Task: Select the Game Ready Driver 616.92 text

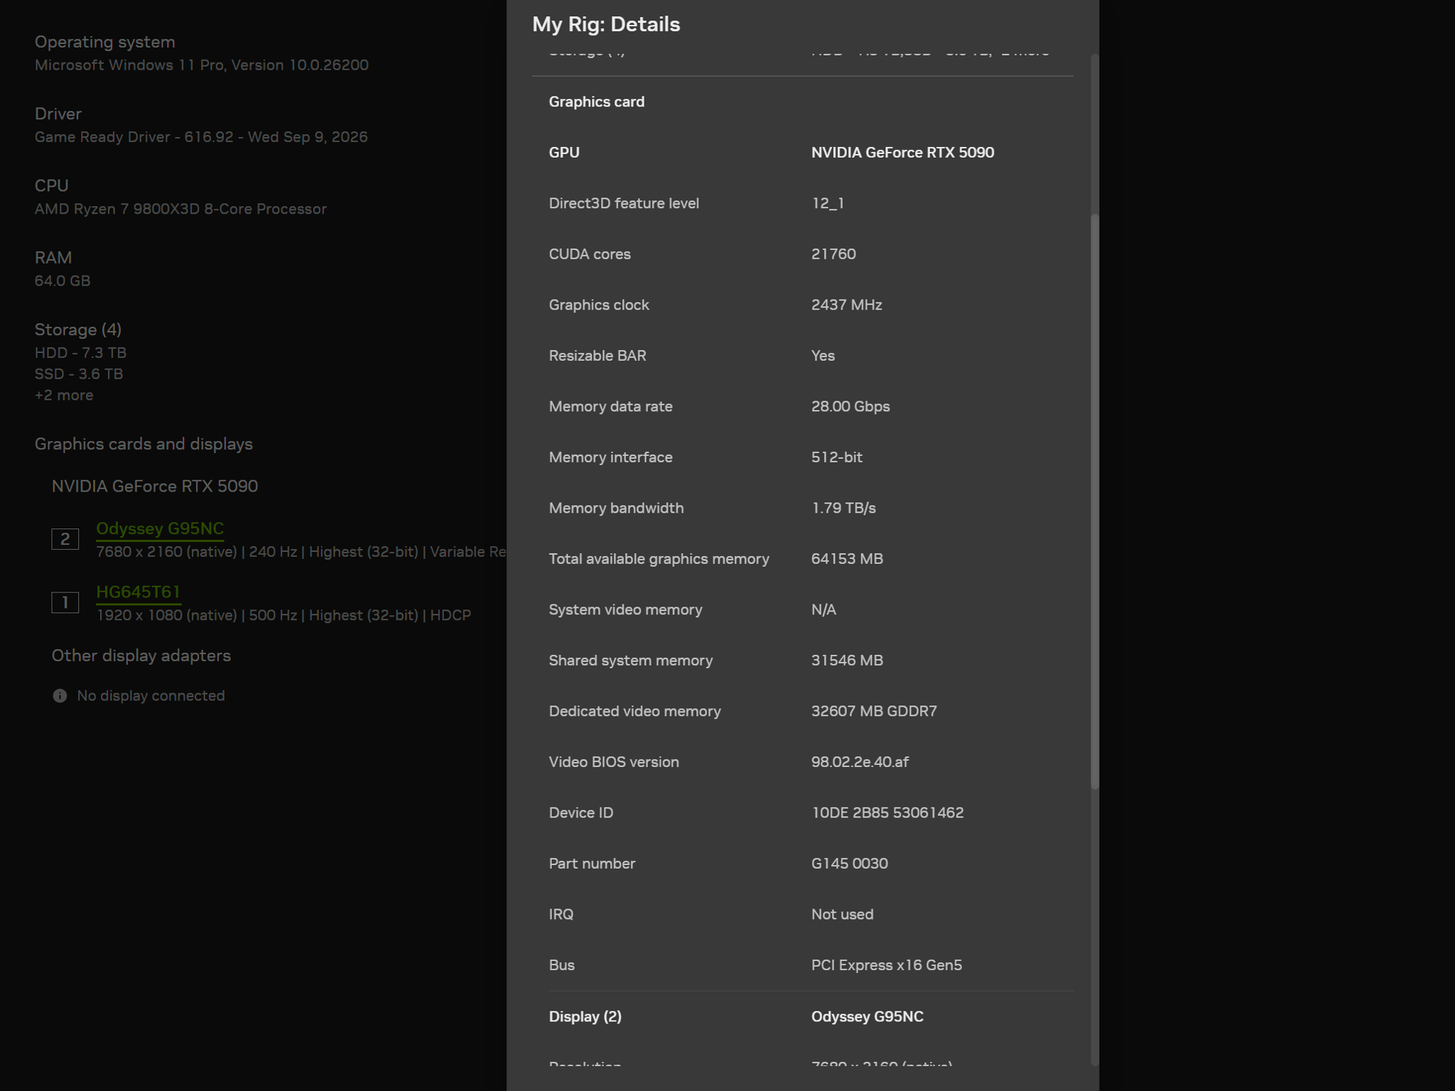Action: point(201,137)
